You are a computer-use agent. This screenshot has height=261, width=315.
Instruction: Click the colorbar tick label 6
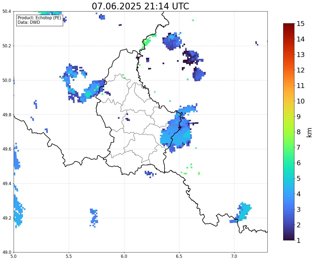[x=299, y=163]
